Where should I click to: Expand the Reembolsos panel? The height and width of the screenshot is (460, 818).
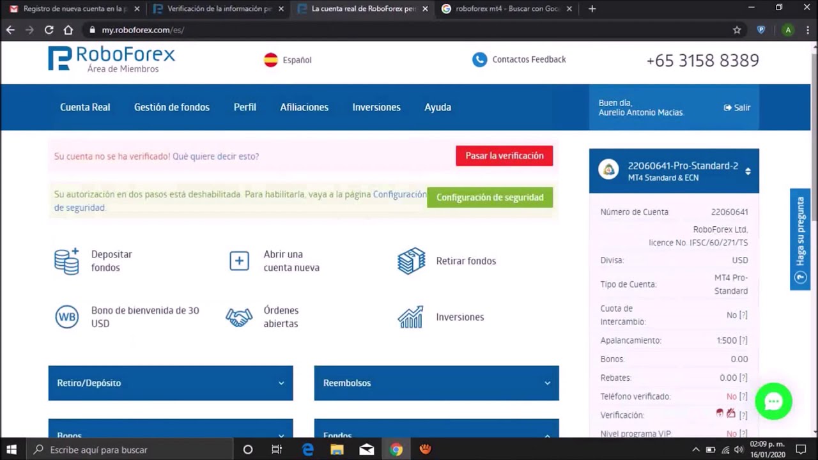click(436, 383)
